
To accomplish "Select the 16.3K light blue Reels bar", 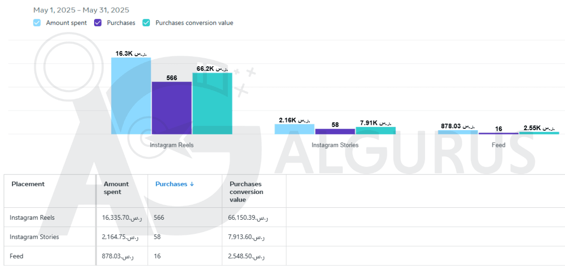I will 131,95.
